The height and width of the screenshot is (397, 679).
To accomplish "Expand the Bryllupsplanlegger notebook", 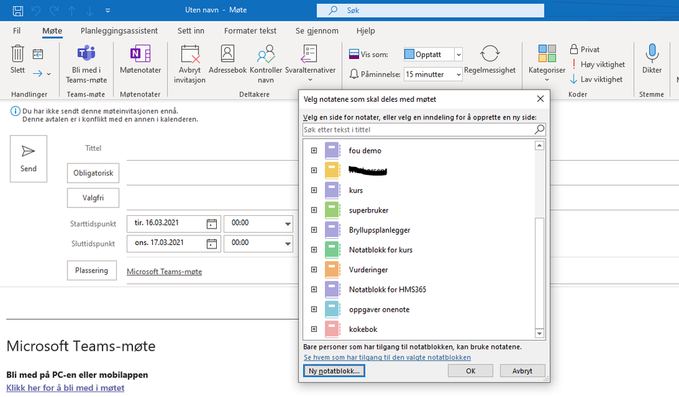I will click(314, 230).
